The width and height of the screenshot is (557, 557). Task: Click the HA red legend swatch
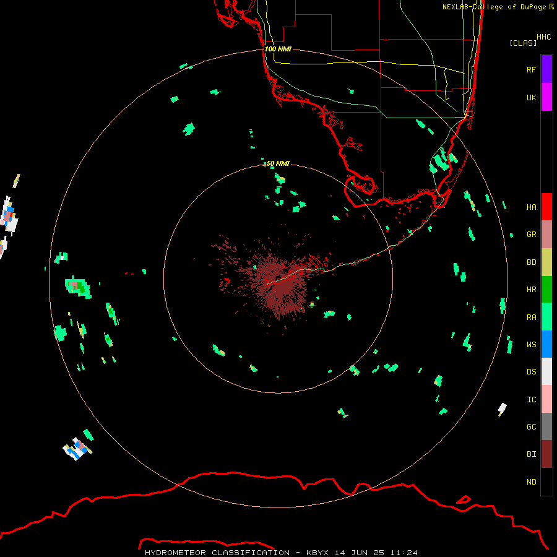546,207
